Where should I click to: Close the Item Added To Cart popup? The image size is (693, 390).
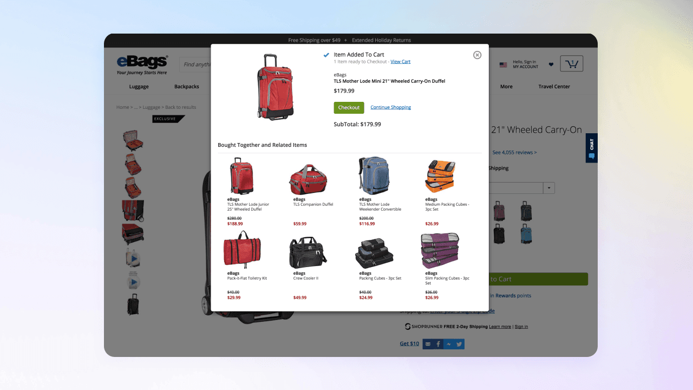click(x=477, y=55)
